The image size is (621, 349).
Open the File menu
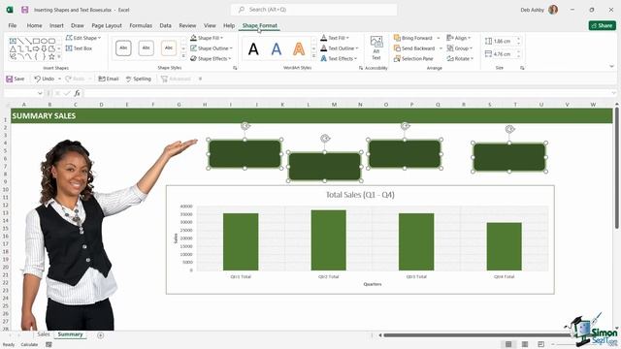tap(13, 25)
